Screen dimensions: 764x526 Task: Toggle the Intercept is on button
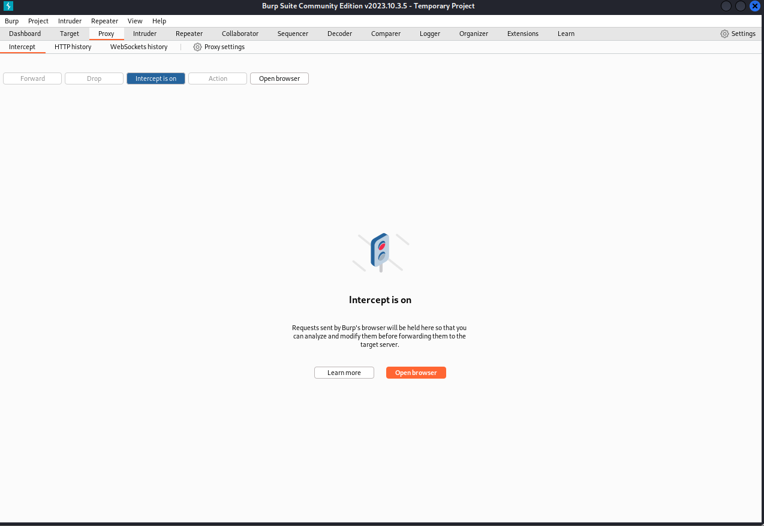click(156, 78)
